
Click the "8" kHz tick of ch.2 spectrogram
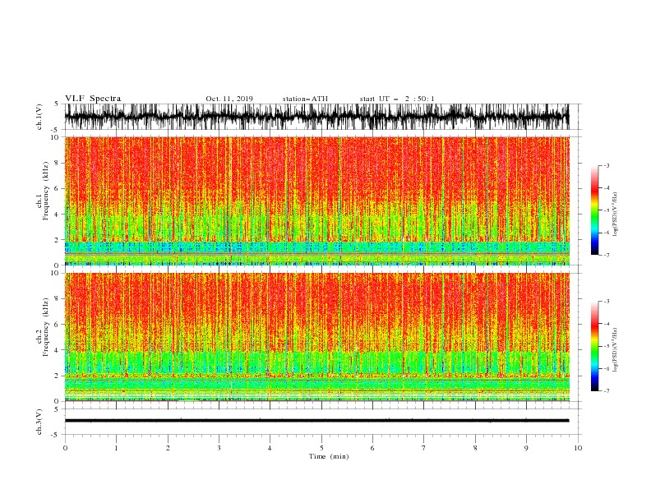(58, 299)
